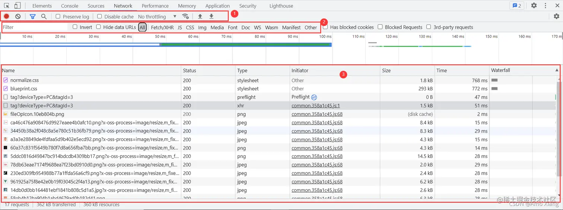Select the Network tab

123,6
